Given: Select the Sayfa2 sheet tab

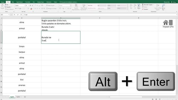Looking at the screenshot, I should [x=18, y=97].
